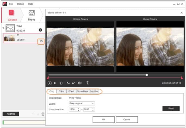Close the Video Editor-01 dialog

(181, 13)
